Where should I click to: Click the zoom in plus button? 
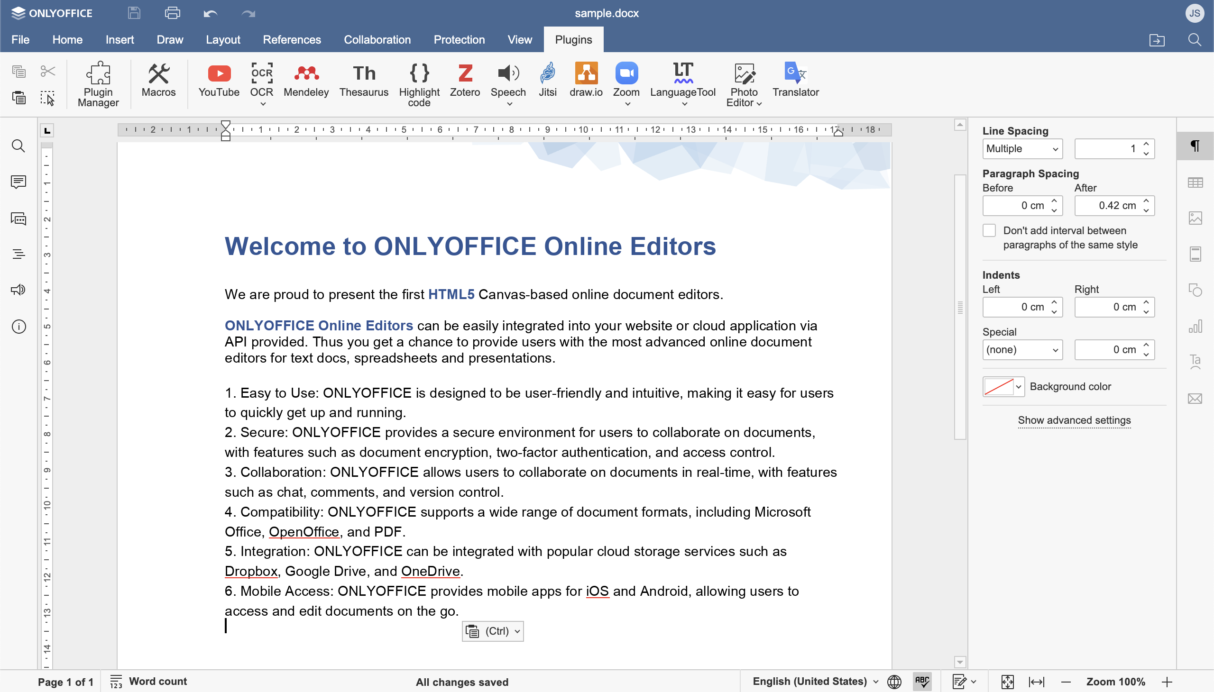point(1167,682)
